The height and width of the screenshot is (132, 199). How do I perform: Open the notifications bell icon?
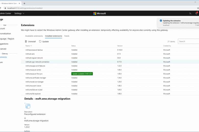click(196, 13)
